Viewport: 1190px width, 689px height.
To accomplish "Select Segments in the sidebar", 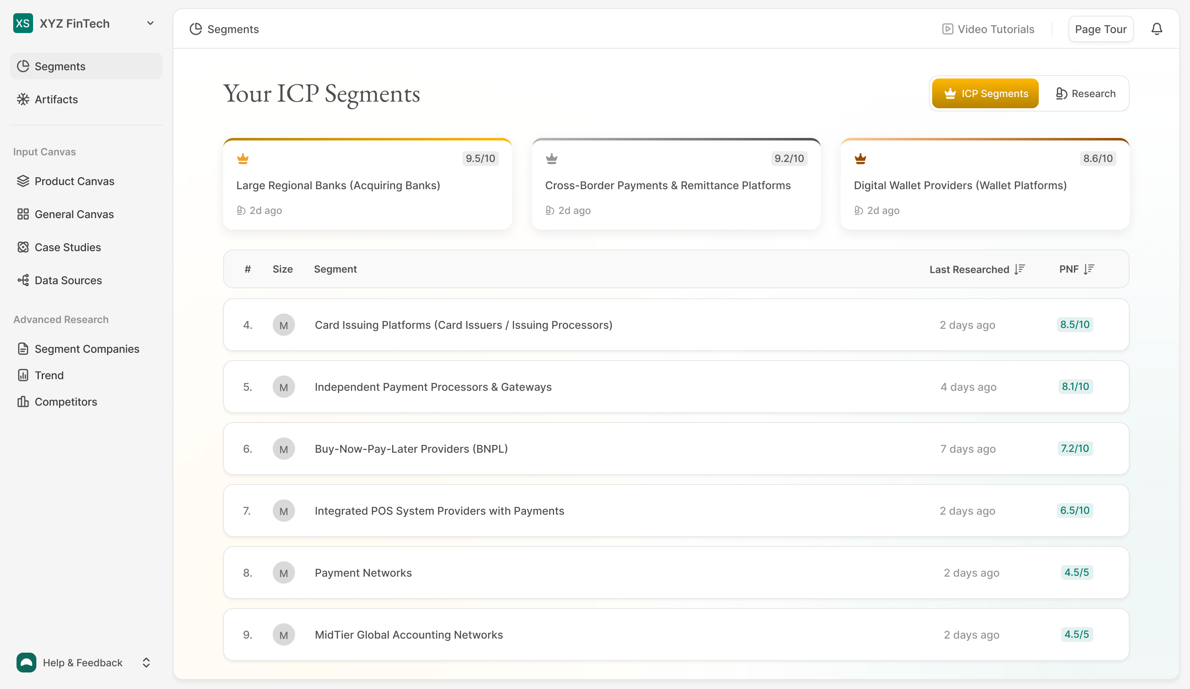I will coord(60,66).
